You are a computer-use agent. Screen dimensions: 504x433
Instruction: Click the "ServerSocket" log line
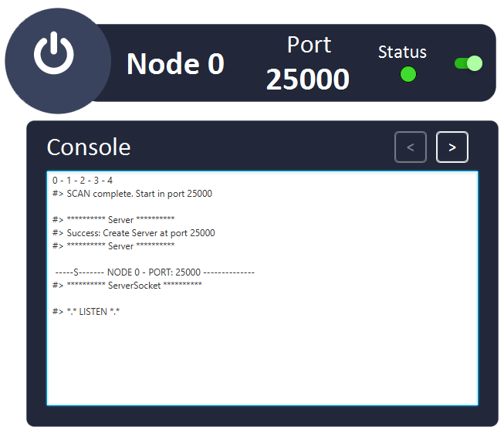click(x=127, y=285)
